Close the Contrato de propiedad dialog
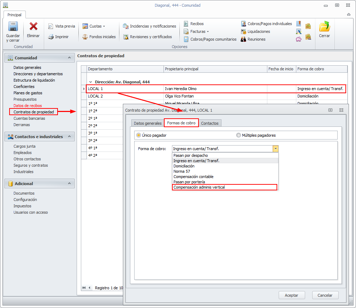Image resolution: width=356 pixels, height=308 pixels. (x=341, y=110)
